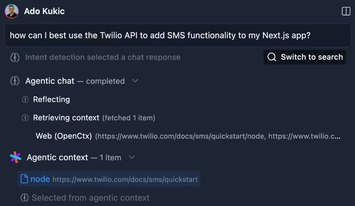Click the brain icon beside Retrieving context
This screenshot has height=206, width=355.
tap(25, 118)
